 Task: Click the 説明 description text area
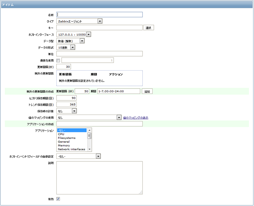99,178
